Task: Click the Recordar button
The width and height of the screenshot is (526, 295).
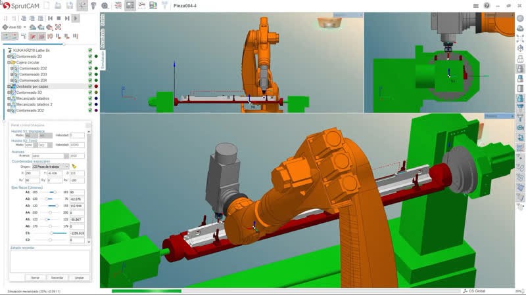Action: click(x=57, y=277)
